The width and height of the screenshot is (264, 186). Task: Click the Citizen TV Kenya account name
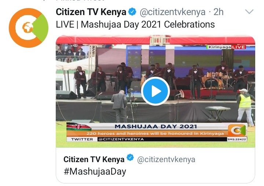click(91, 12)
